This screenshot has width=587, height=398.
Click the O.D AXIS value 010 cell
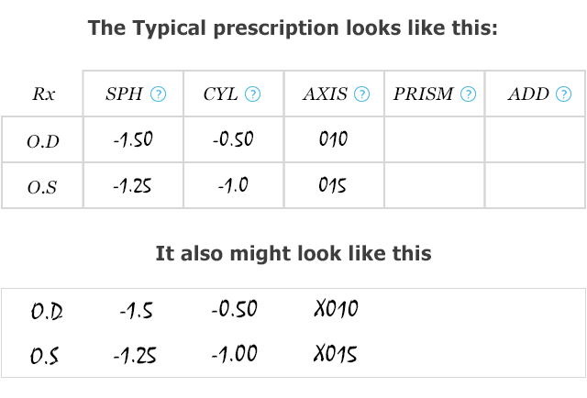click(x=334, y=139)
